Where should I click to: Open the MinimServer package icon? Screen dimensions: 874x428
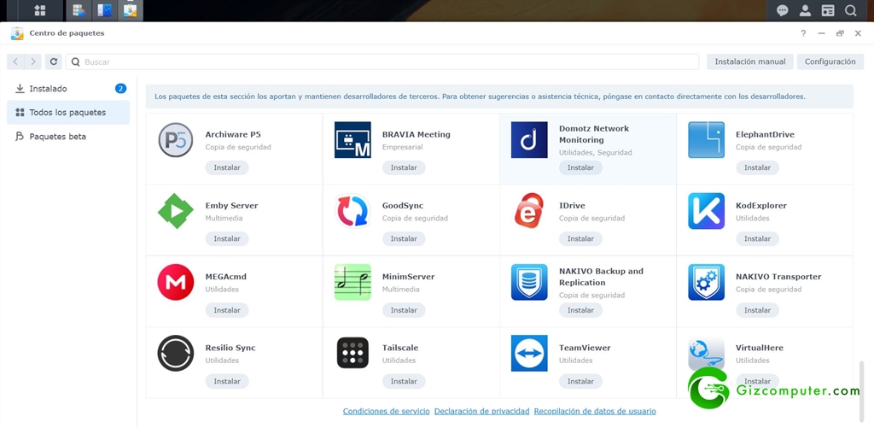click(x=353, y=282)
